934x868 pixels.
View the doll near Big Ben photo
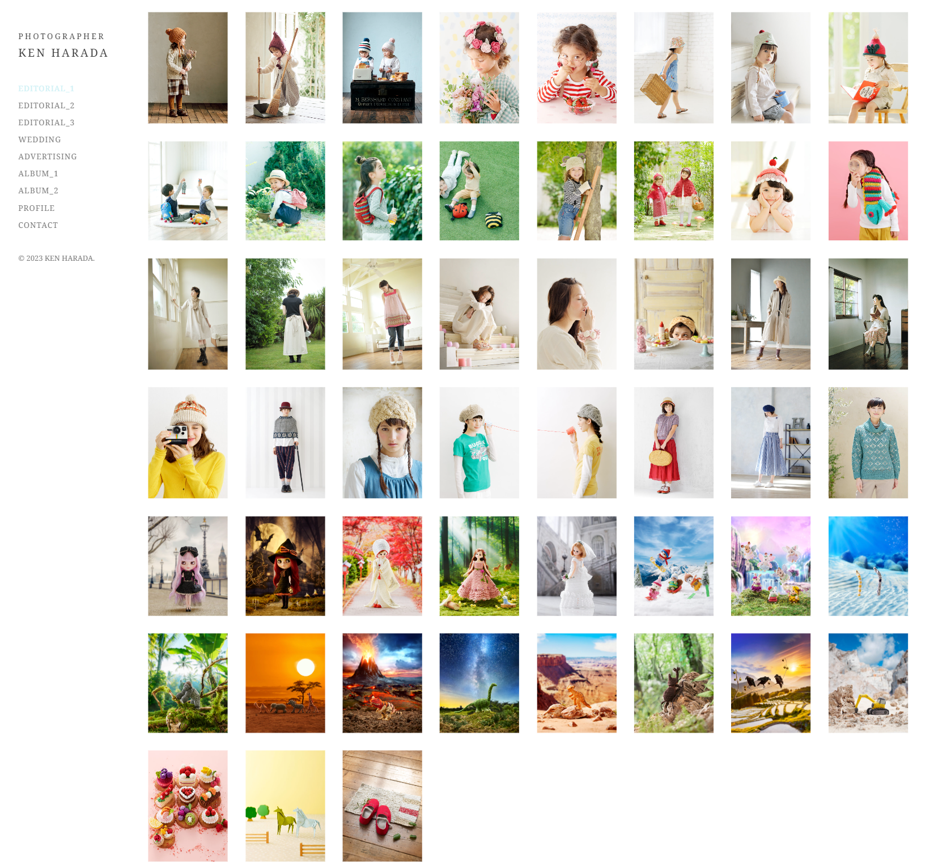188,566
